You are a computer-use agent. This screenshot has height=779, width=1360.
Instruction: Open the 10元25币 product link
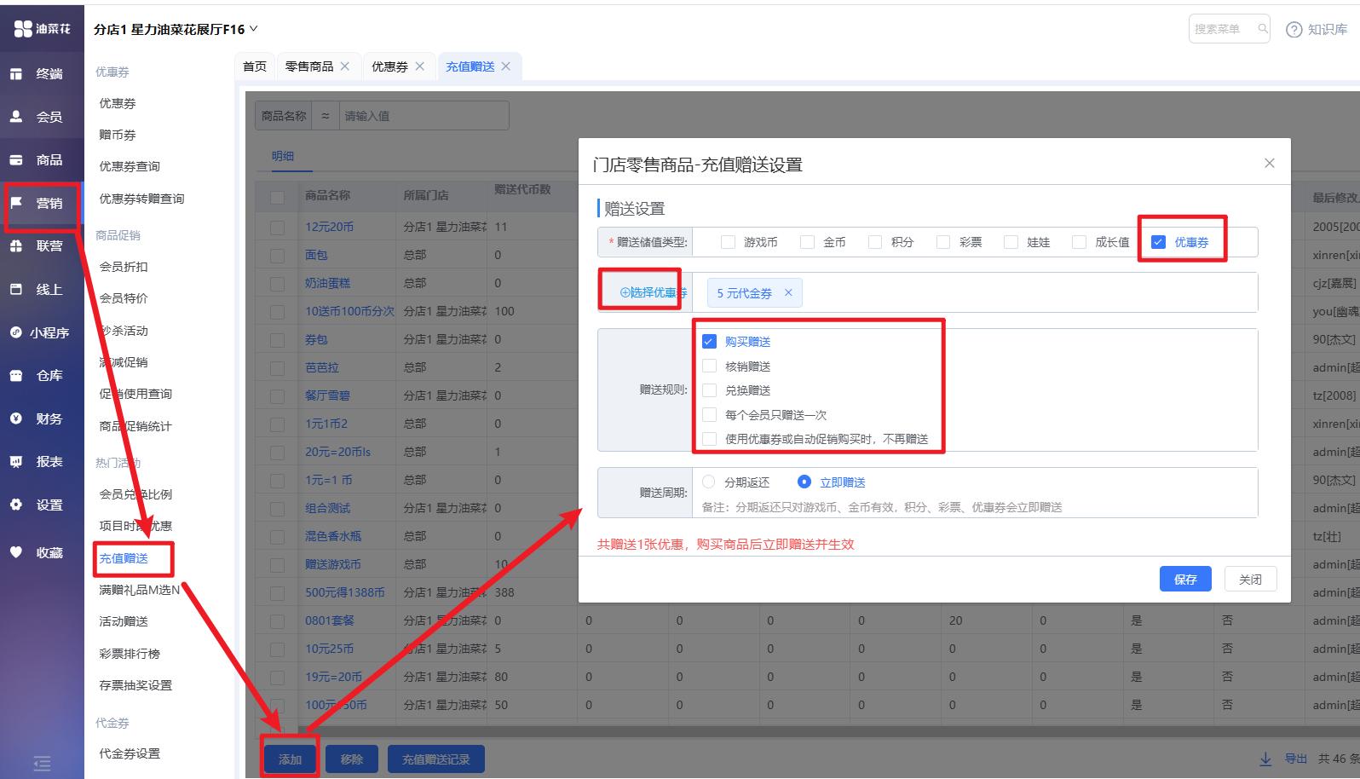[330, 649]
